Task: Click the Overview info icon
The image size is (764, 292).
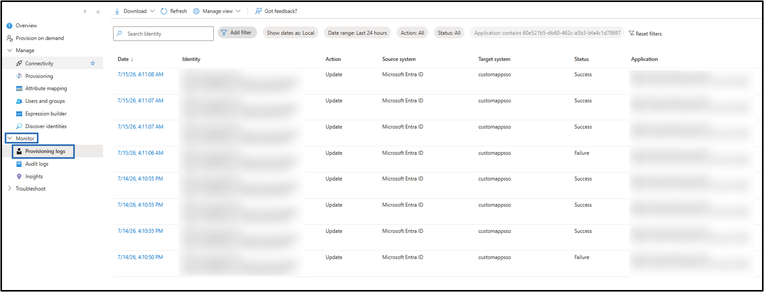Action: tap(10, 25)
